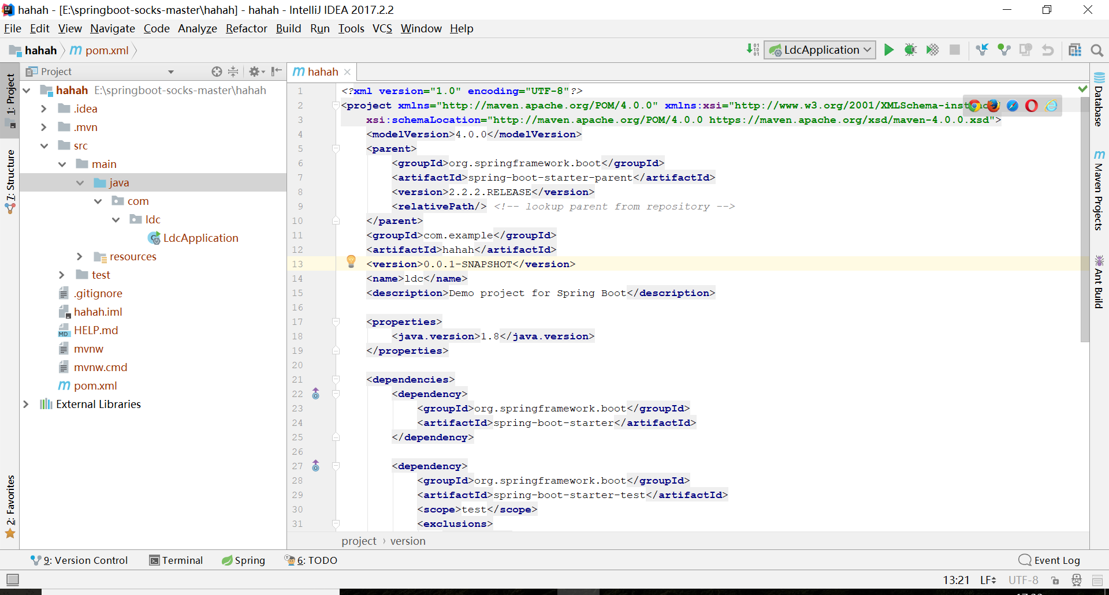Click the Update Project VCS icon
The height and width of the screenshot is (595, 1109).
pos(982,50)
